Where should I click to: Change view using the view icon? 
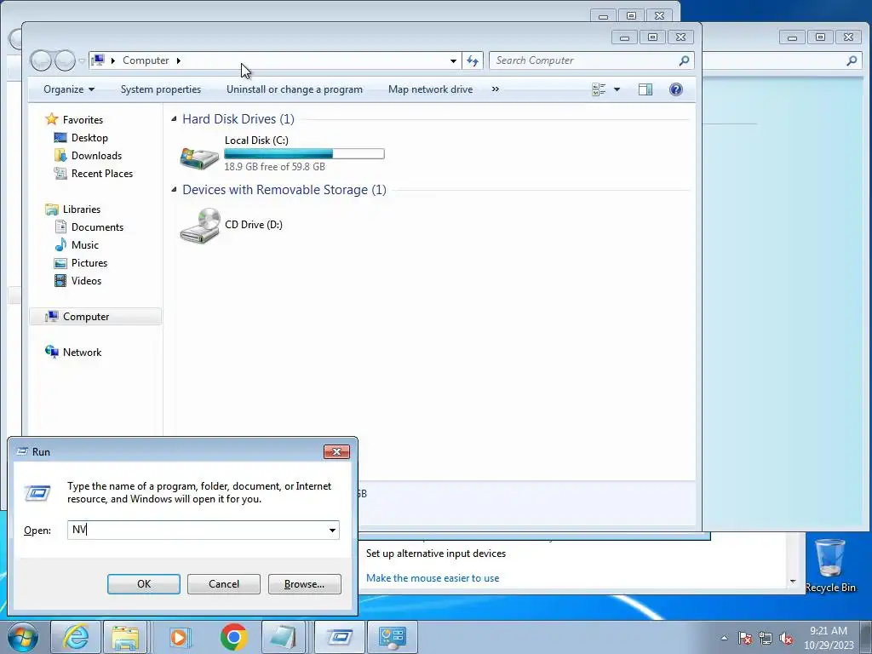[x=599, y=89]
